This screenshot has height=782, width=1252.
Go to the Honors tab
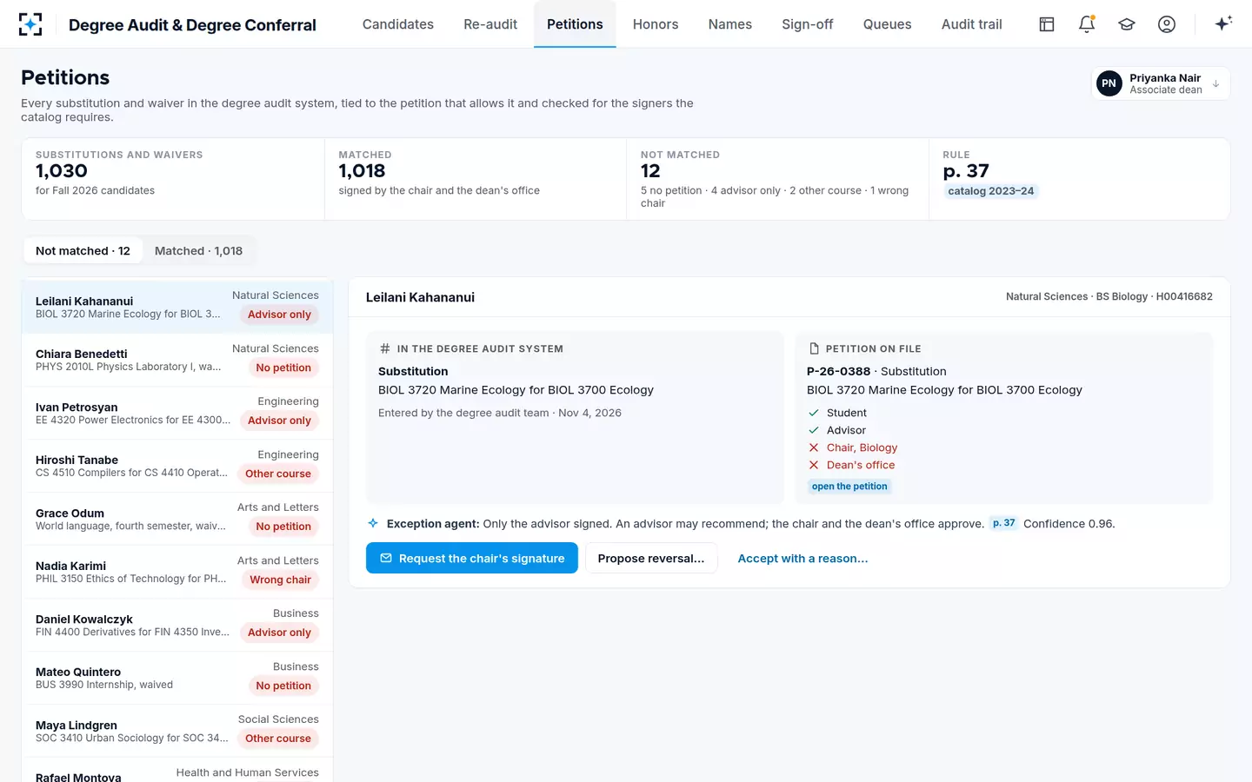point(656,24)
